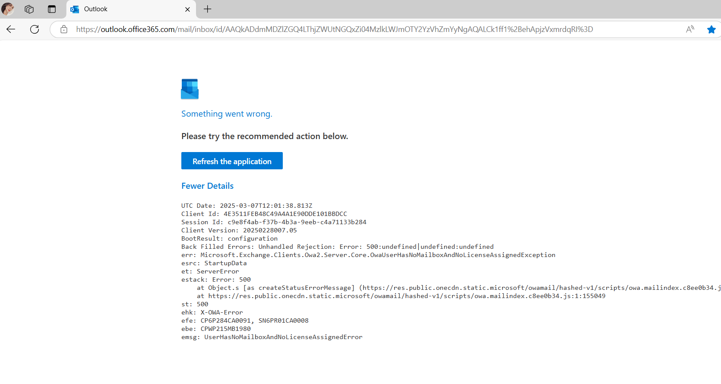The height and width of the screenshot is (384, 721).
Task: Click the err OwaUserHasNoMailbox exception line
Action: click(x=368, y=255)
